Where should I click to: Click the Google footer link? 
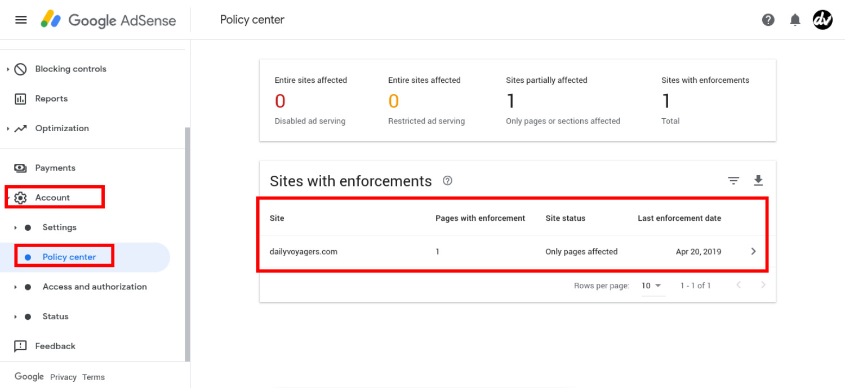[x=29, y=377]
